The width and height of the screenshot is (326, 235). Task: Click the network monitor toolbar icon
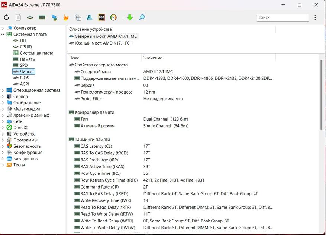pos(54,17)
